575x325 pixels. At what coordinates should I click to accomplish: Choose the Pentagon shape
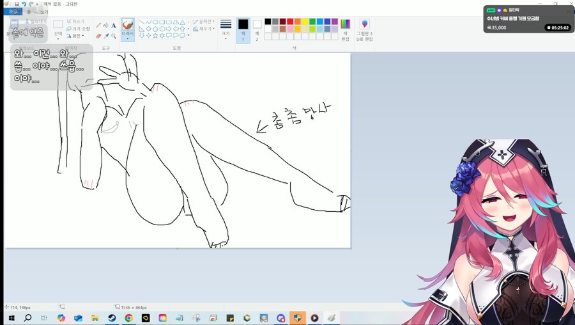tap(155, 29)
